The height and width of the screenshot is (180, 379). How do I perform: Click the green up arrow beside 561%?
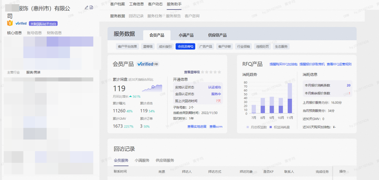tap(131, 96)
